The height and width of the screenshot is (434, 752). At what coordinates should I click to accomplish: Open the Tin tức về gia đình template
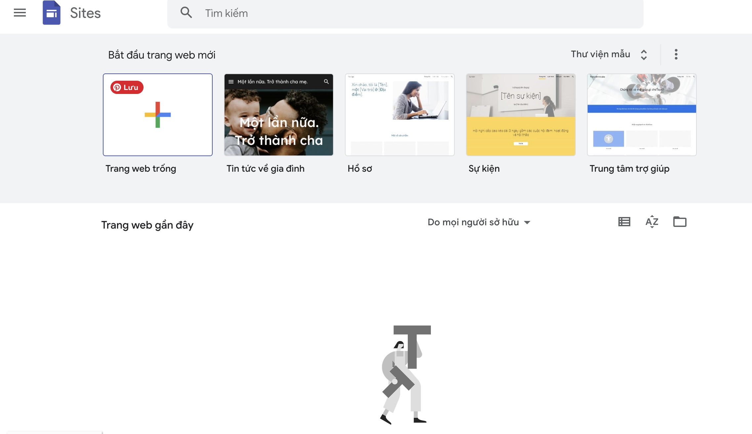click(279, 115)
